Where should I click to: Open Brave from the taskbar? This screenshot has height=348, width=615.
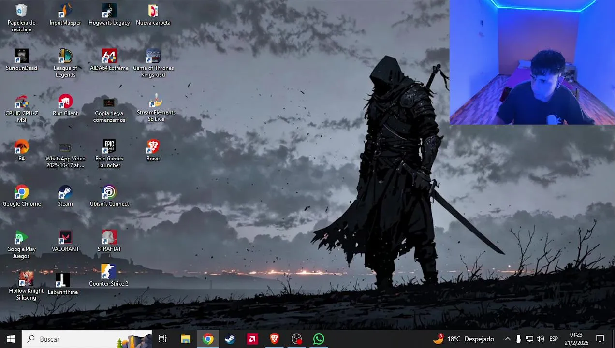(275, 339)
